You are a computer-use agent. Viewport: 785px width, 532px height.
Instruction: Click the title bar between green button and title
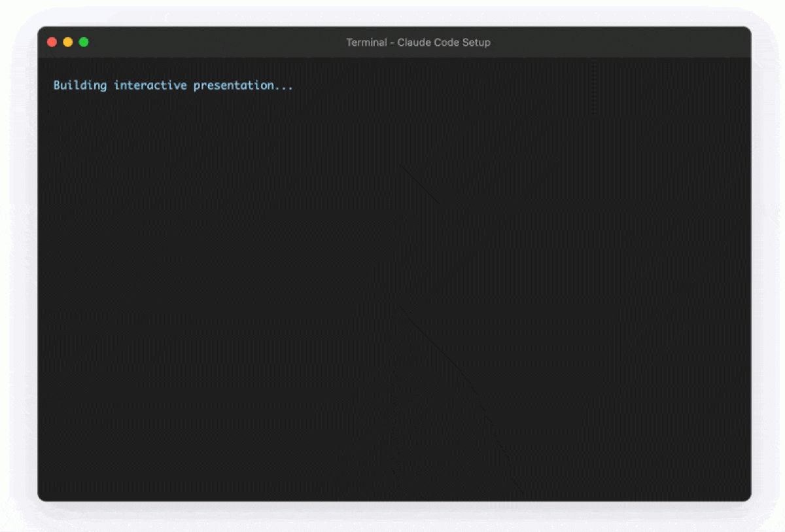(216, 43)
